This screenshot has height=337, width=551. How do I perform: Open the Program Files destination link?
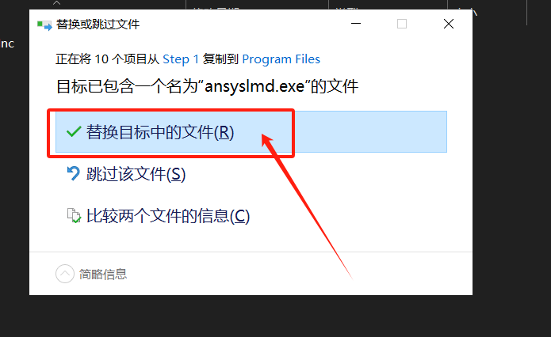tap(281, 59)
